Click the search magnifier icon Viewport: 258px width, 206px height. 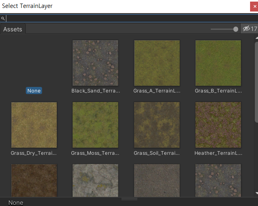pos(3,18)
